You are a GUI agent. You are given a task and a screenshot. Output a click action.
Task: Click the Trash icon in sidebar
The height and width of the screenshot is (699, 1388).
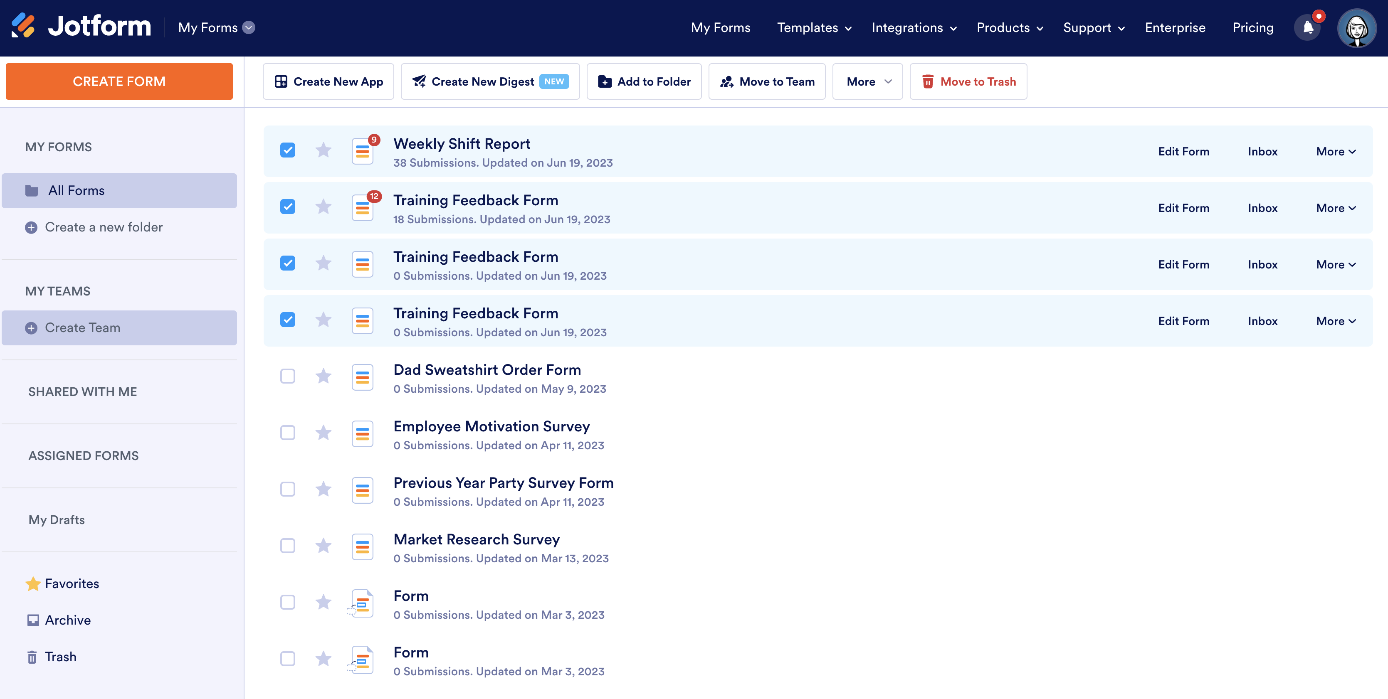[32, 657]
